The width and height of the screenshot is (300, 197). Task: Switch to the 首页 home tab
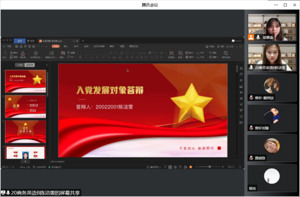19,41
